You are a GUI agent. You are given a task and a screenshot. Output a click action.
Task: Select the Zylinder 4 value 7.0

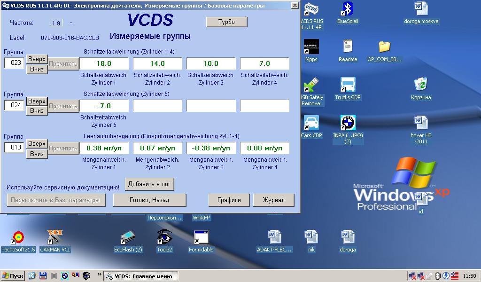pyautogui.click(x=265, y=63)
